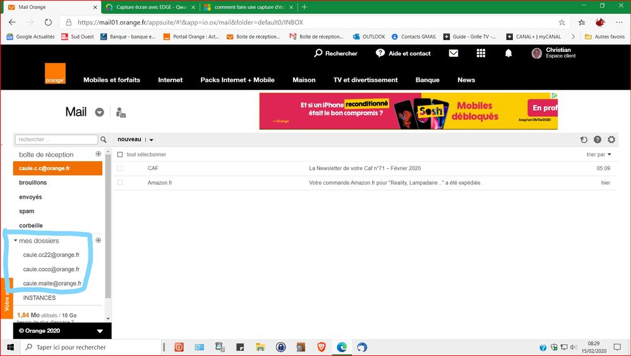Image resolution: width=631 pixels, height=356 pixels.
Task: Open the nouveau dropdown arrow
Action: tap(152, 140)
